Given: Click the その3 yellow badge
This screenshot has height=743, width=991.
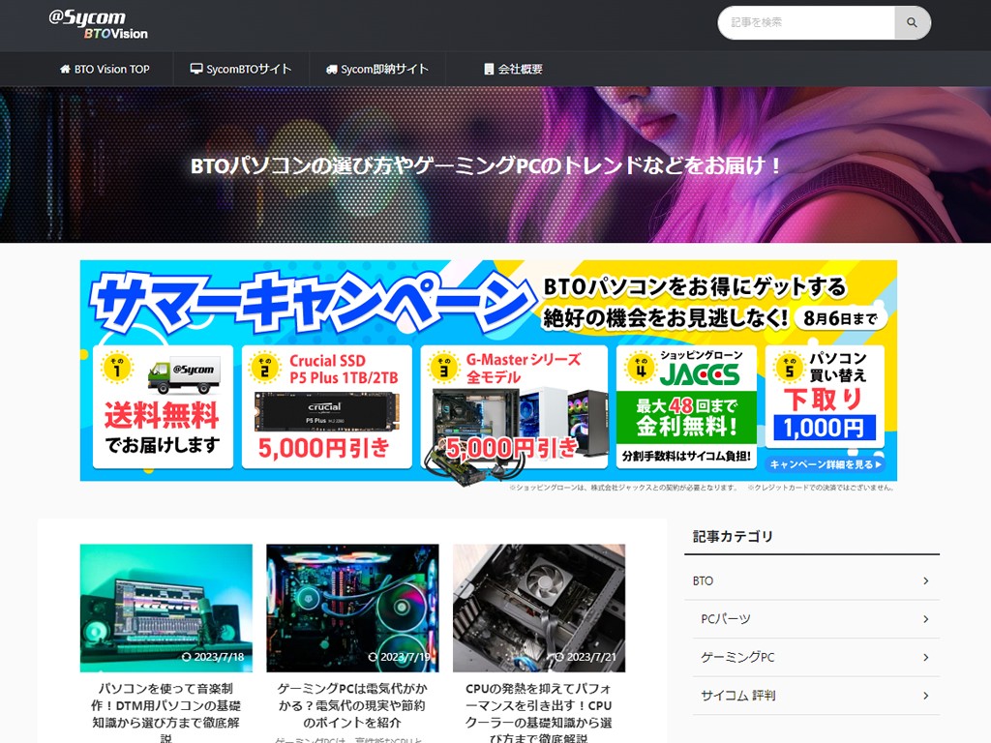Looking at the screenshot, I should (x=443, y=367).
